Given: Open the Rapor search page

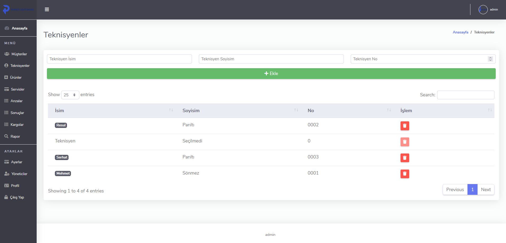Looking at the screenshot, I should [15, 136].
